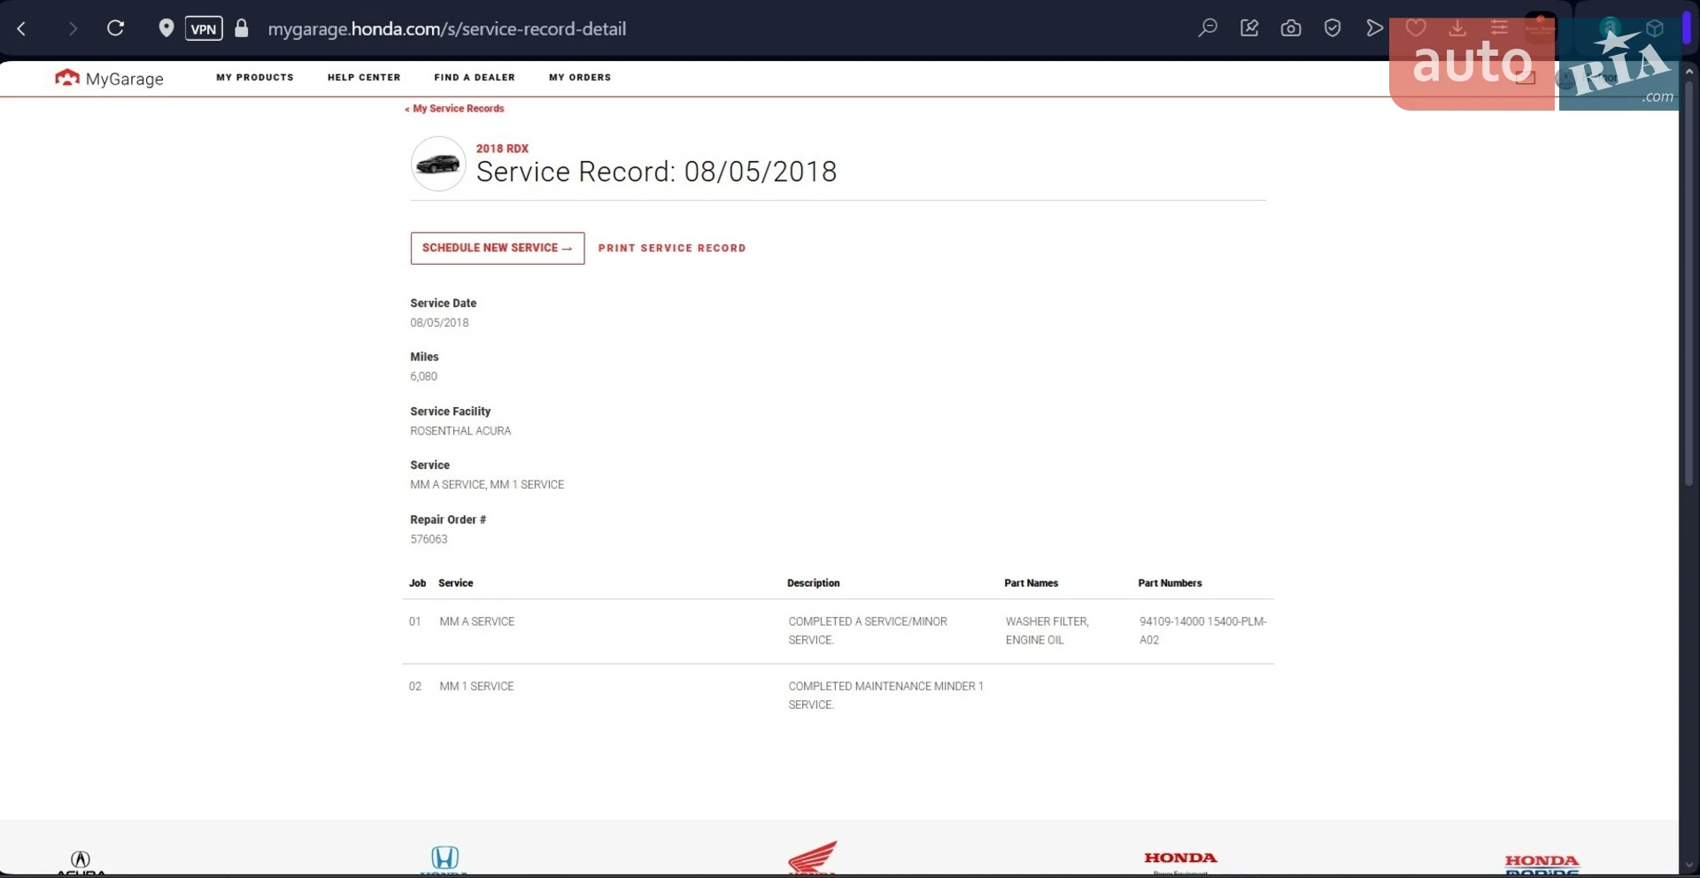Open the My Products menu
The height and width of the screenshot is (878, 1700).
[255, 78]
